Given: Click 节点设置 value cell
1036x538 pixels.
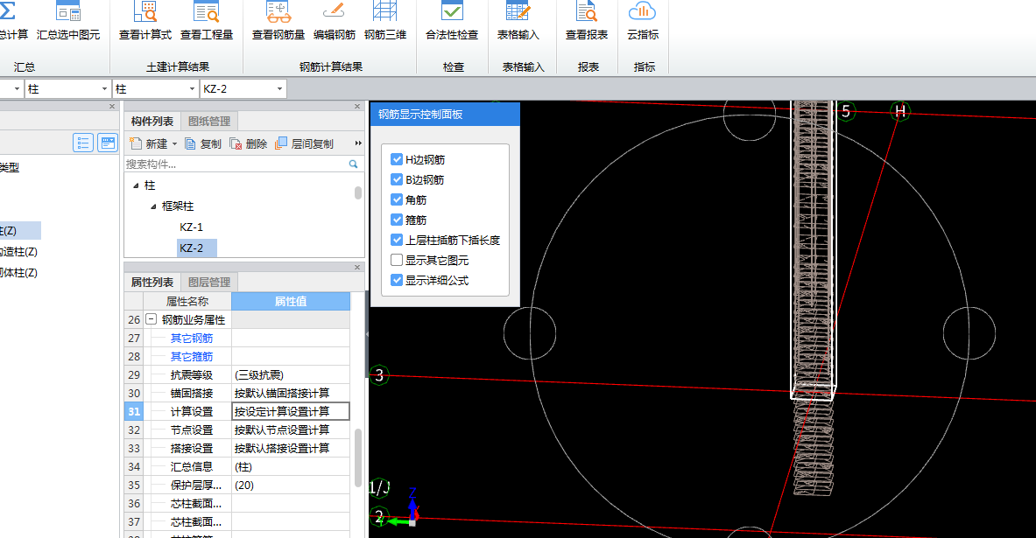Looking at the screenshot, I should point(291,430).
